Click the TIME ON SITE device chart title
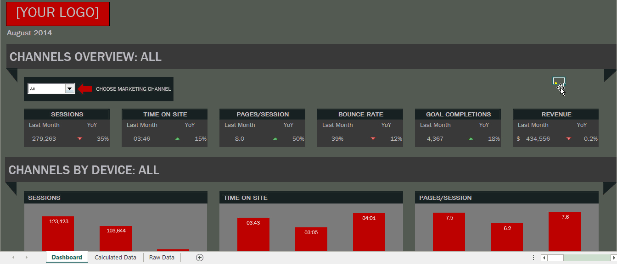Image resolution: width=617 pixels, height=264 pixels. coord(246,198)
